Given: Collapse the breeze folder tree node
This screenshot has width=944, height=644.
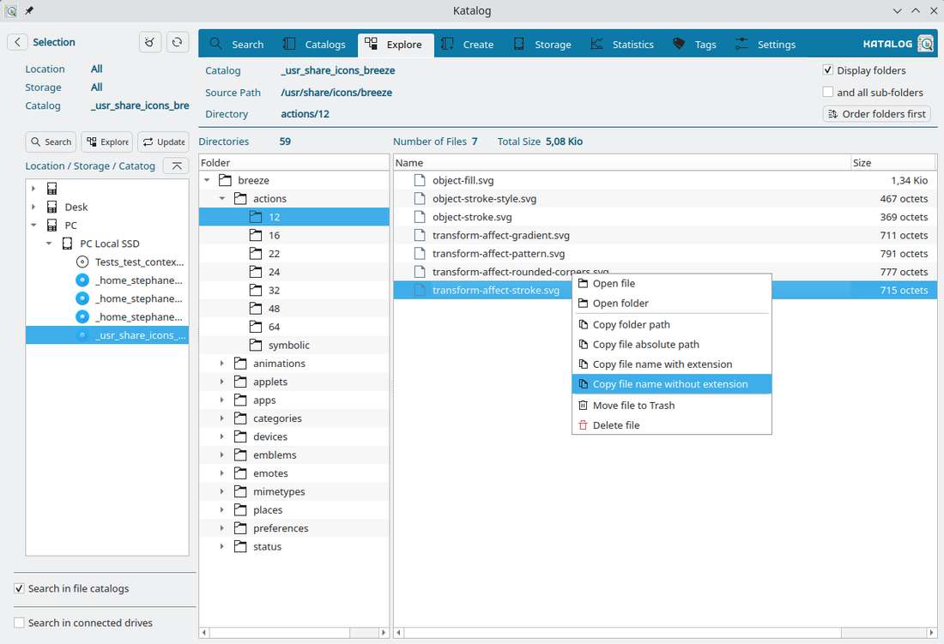Looking at the screenshot, I should coord(207,180).
